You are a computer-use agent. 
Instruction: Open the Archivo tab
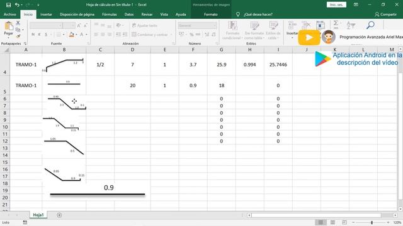10,14
